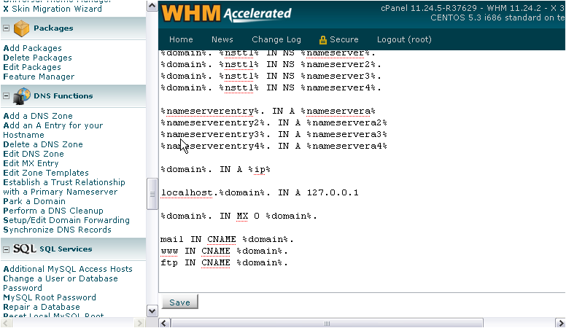The height and width of the screenshot is (328, 566).
Task: Select Park a Domain link
Action: [34, 201]
